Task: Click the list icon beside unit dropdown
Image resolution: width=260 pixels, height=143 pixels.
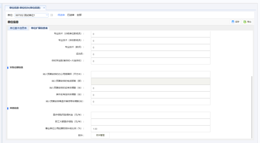Action: [51, 15]
